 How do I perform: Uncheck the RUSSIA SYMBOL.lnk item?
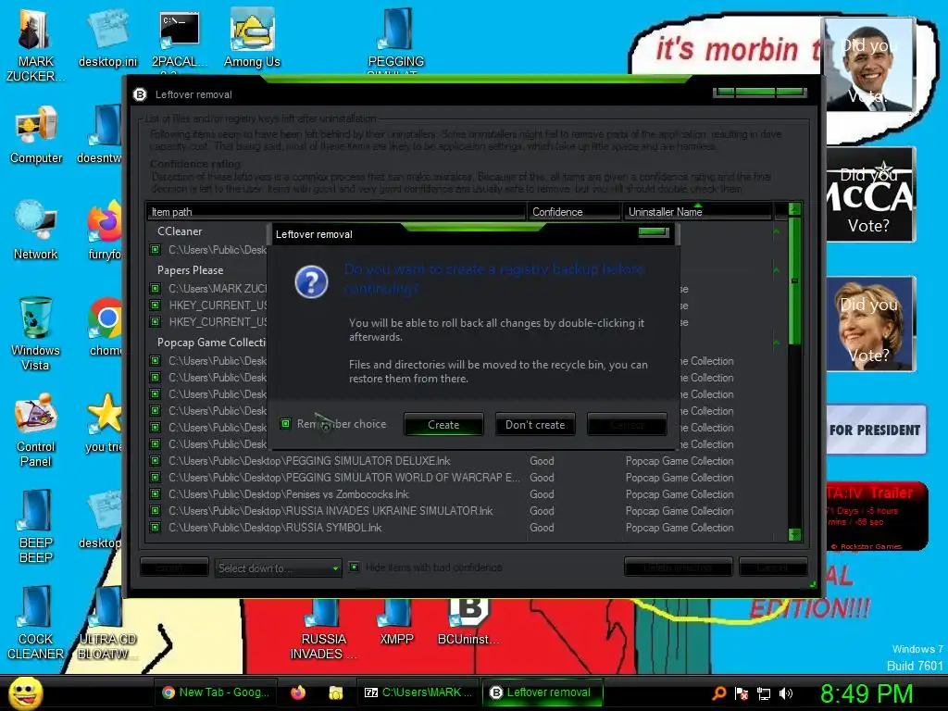coord(156,527)
